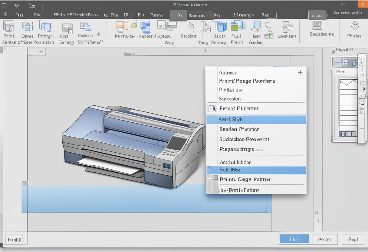Viewport: 368px width, 252px height.
Task: Click the Print icon at ribbon's far left
Action: [8, 27]
